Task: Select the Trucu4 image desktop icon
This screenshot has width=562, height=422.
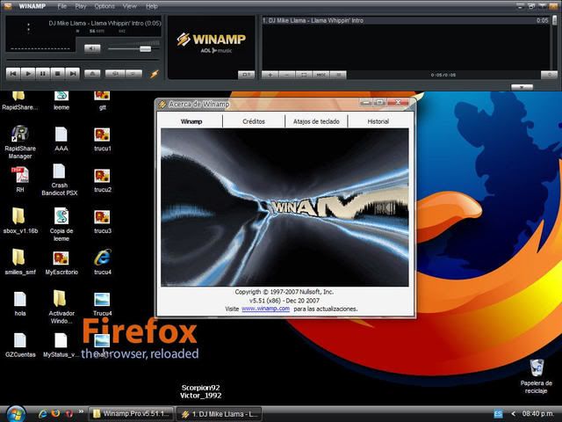Action: click(x=103, y=304)
